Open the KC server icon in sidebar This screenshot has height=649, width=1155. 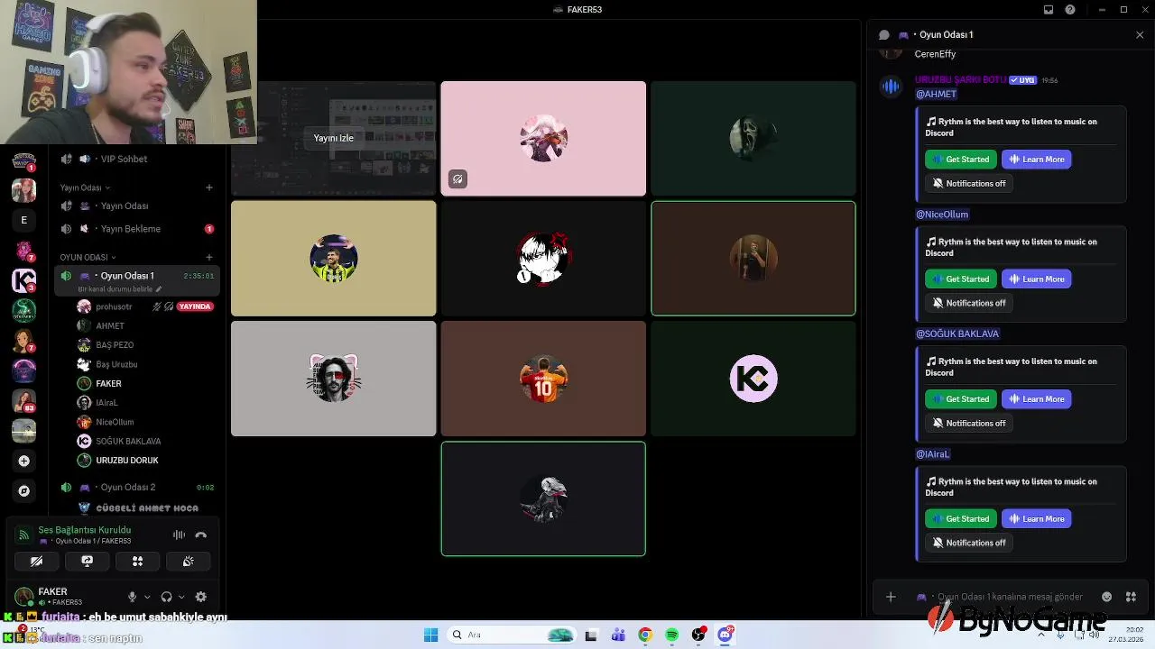[x=23, y=280]
